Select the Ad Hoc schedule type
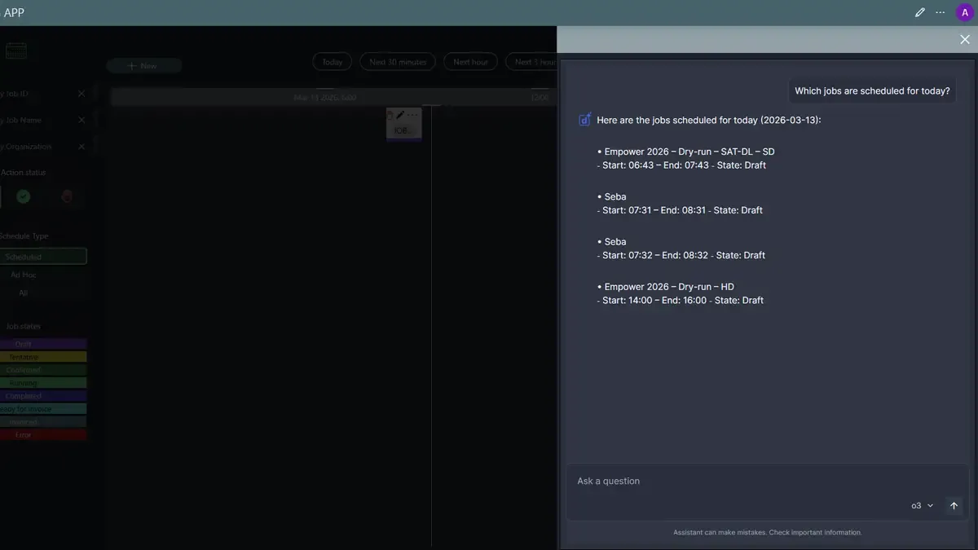This screenshot has width=978, height=550. click(x=24, y=275)
